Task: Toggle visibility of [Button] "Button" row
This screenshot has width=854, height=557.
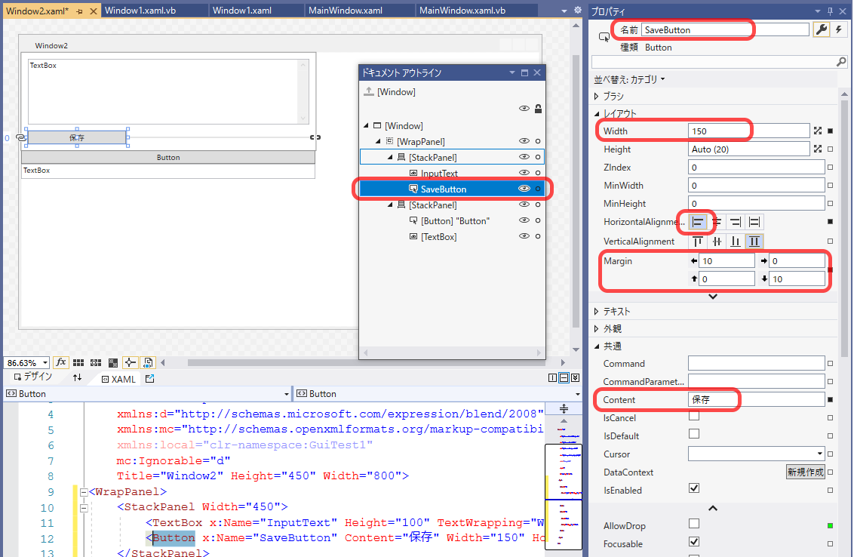Action: click(524, 220)
